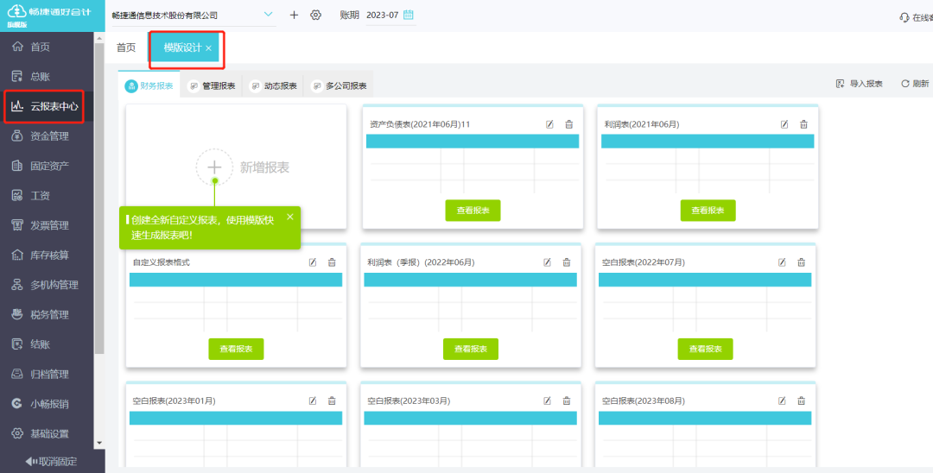Open 资金管理 in the sidebar

[47, 136]
